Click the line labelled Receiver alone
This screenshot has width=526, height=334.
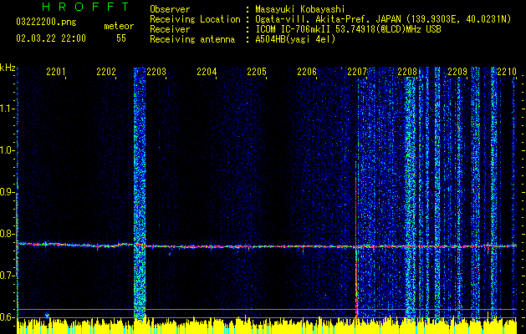pyautogui.click(x=170, y=29)
